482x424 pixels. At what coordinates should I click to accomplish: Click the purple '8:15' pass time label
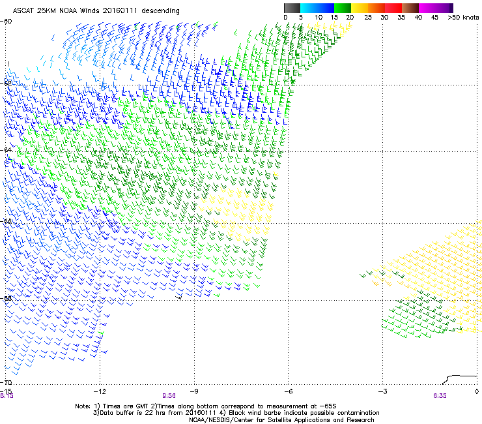coord(7,396)
